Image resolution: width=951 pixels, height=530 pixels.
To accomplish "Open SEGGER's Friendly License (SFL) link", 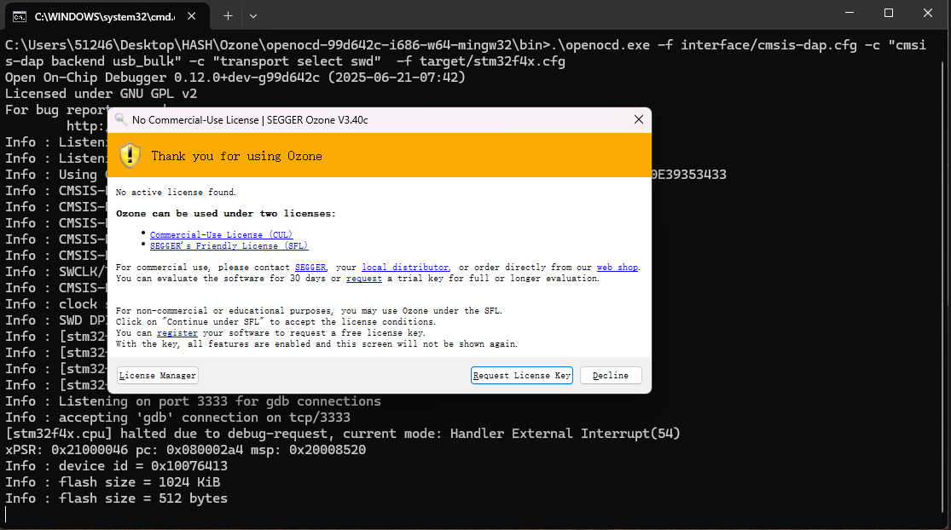I will point(229,245).
